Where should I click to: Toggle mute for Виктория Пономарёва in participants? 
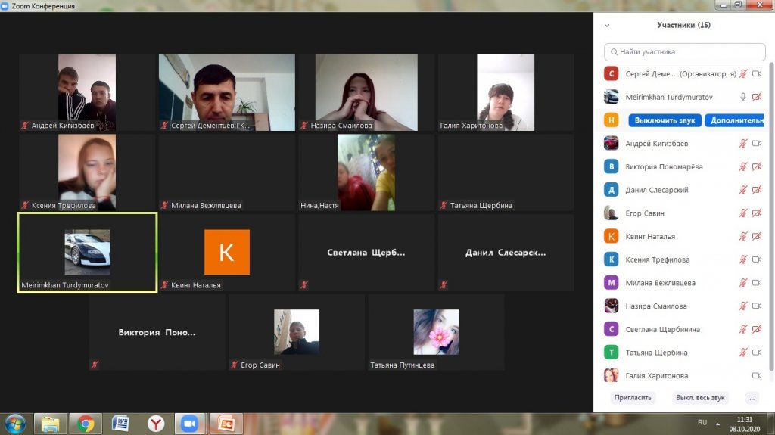click(x=743, y=167)
